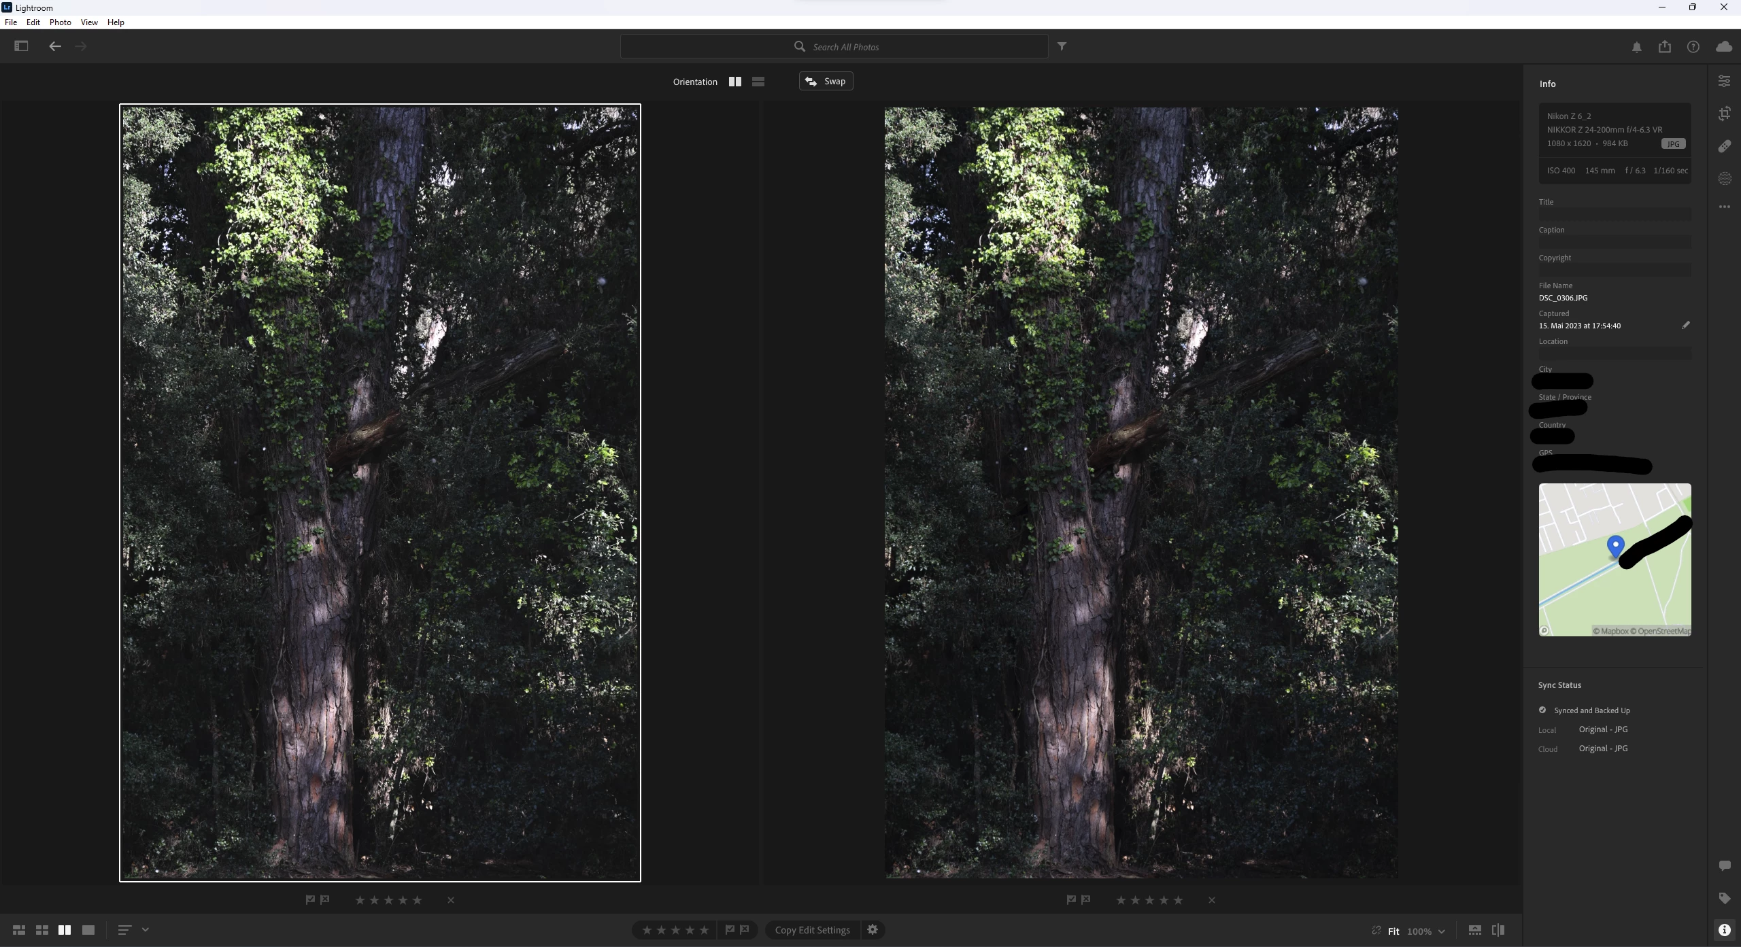Select the Healing brush tool
This screenshot has height=947, width=1741.
(x=1724, y=146)
